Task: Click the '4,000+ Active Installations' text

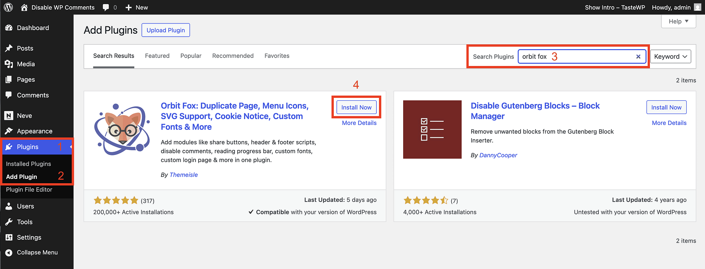Action: [440, 212]
